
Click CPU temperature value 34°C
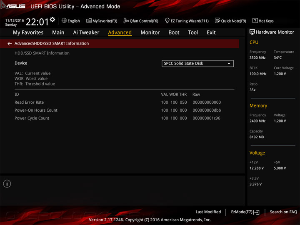point(277,57)
